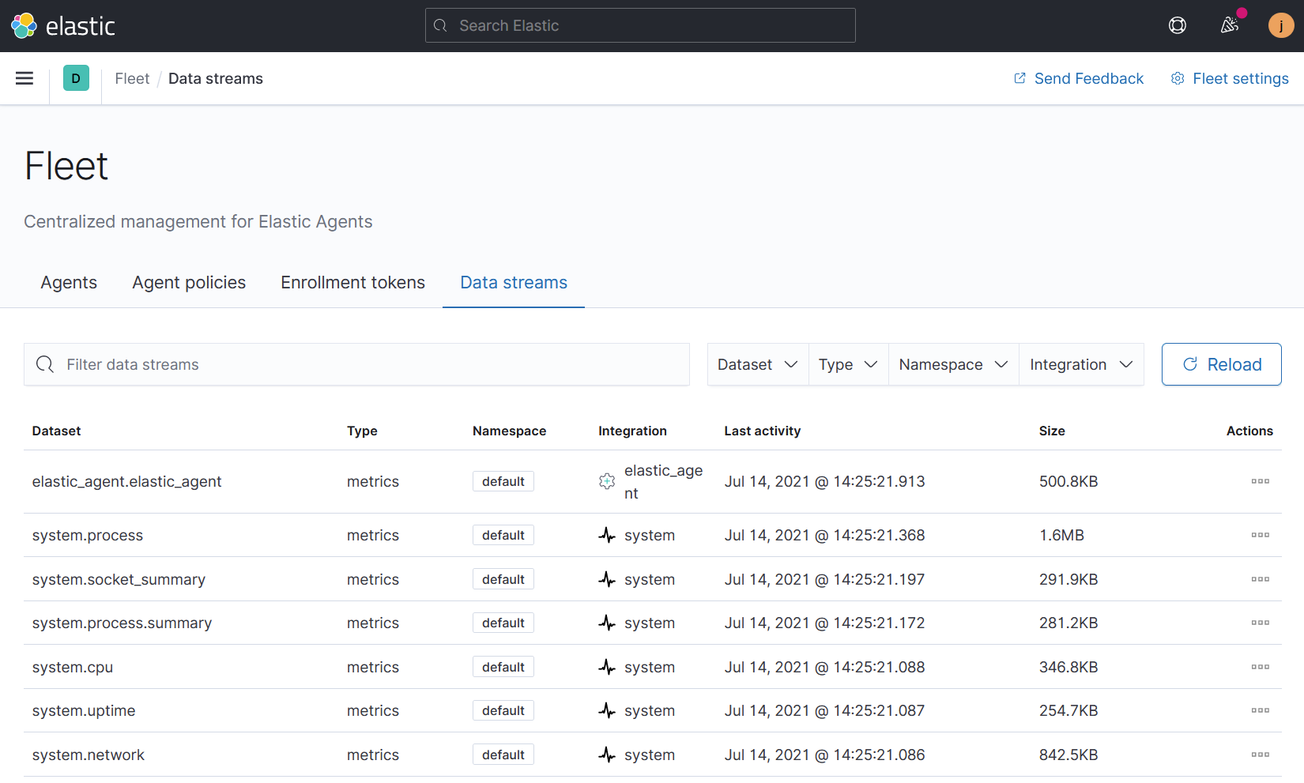Viewport: 1304px width, 783px height.
Task: Open the help menu icon
Action: pos(1178,26)
